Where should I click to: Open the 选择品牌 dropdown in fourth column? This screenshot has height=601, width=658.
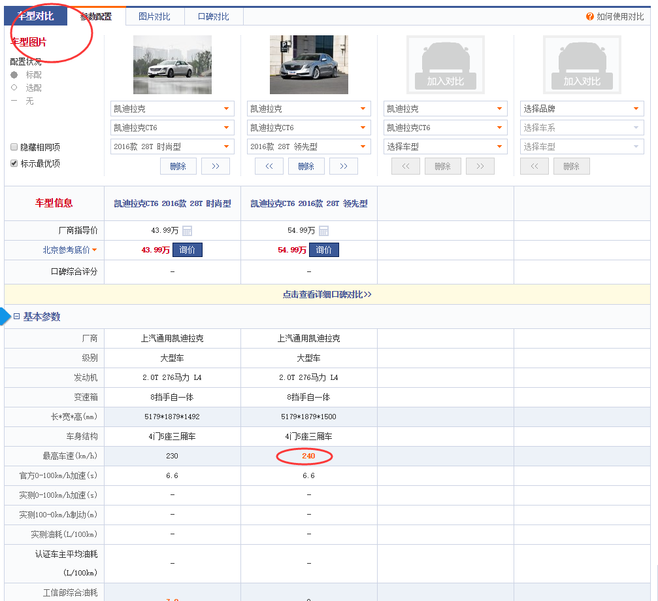pos(582,109)
